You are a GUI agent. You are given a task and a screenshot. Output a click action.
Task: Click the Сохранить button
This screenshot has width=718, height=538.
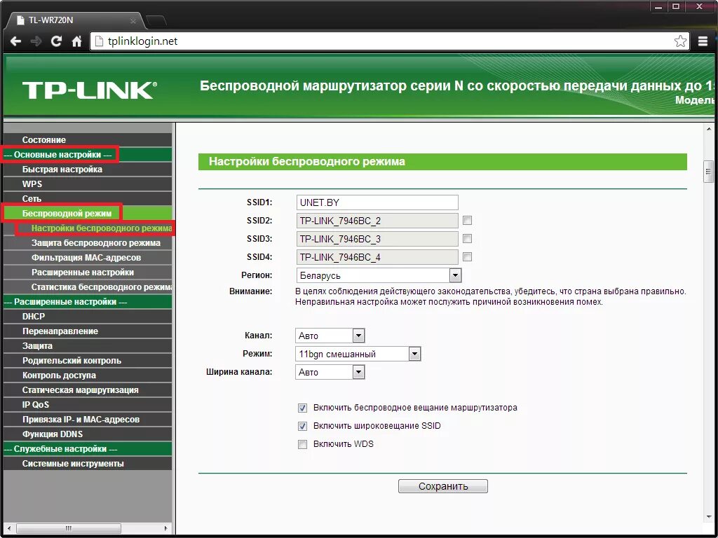tap(443, 486)
